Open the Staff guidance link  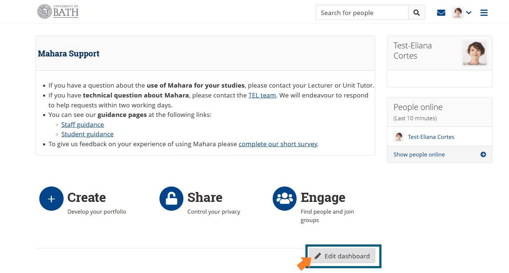pos(82,124)
